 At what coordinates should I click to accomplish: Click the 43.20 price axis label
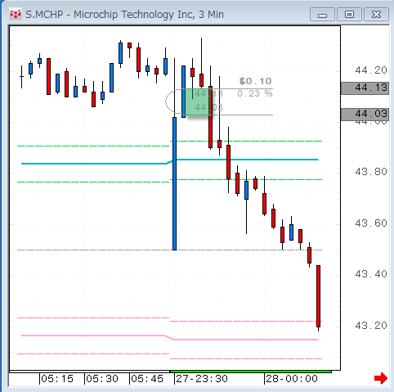(x=371, y=325)
